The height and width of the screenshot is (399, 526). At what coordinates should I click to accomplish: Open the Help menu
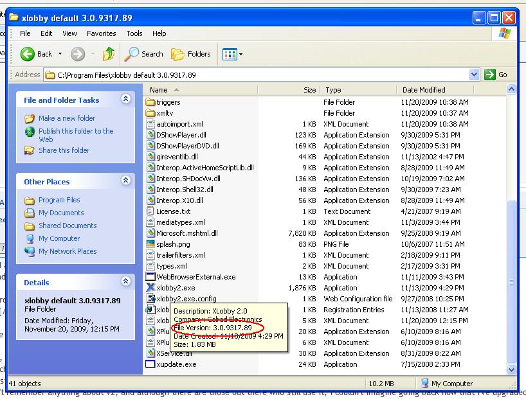[x=159, y=33]
